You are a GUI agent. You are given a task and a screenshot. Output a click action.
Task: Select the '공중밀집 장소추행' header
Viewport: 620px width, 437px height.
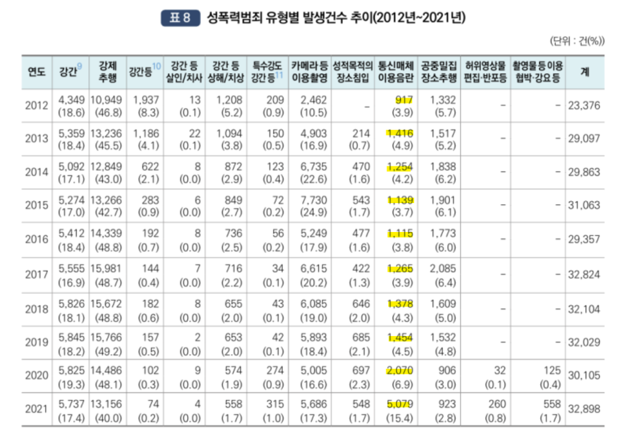(x=438, y=71)
